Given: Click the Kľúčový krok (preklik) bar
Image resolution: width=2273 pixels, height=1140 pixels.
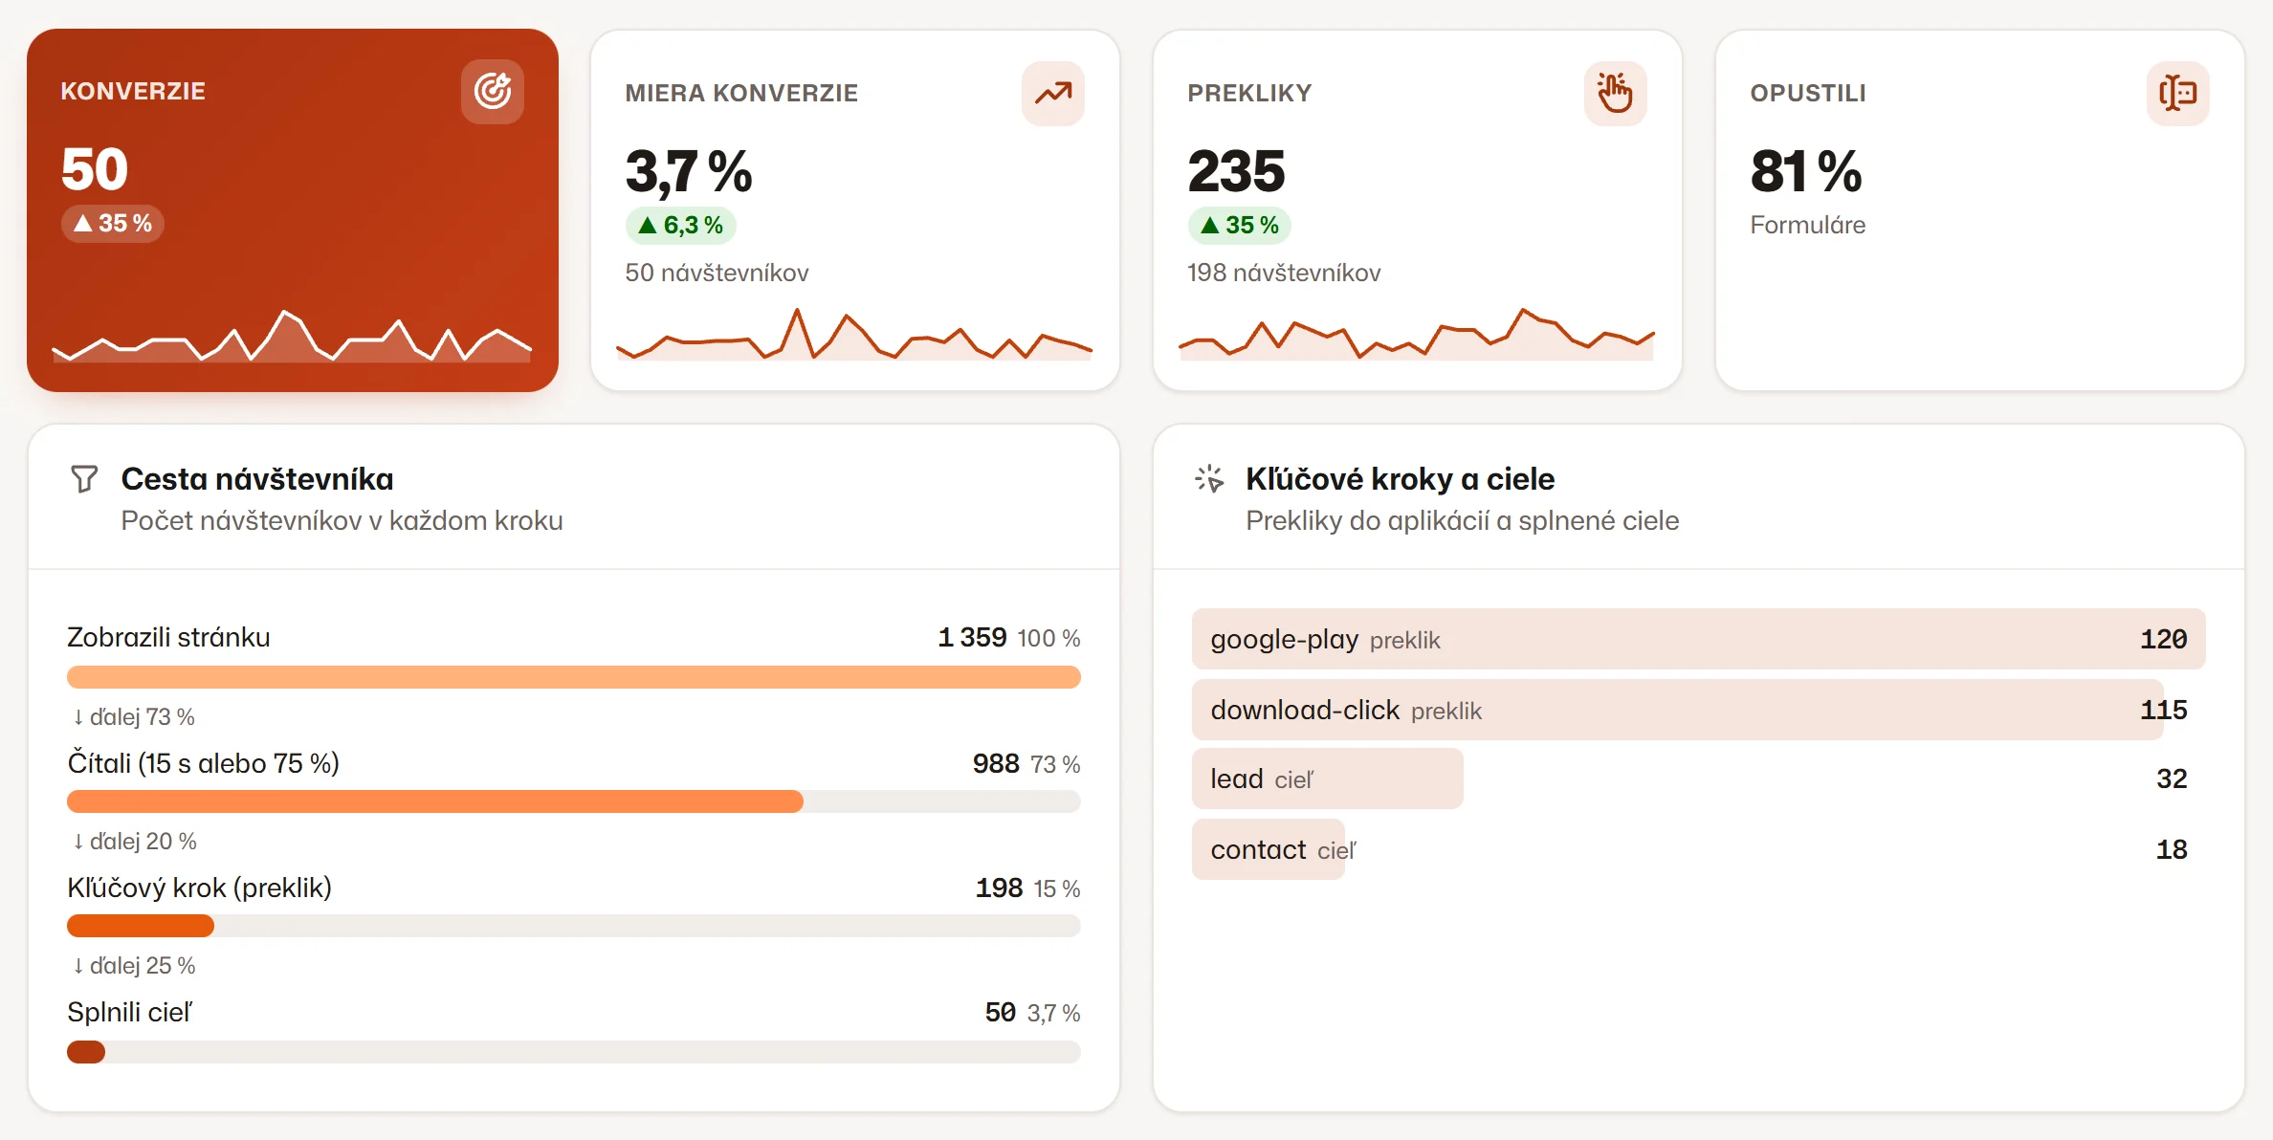Looking at the screenshot, I should (x=574, y=926).
